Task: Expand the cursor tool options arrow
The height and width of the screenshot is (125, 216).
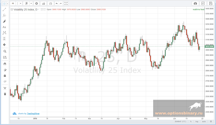Action: 7,4
